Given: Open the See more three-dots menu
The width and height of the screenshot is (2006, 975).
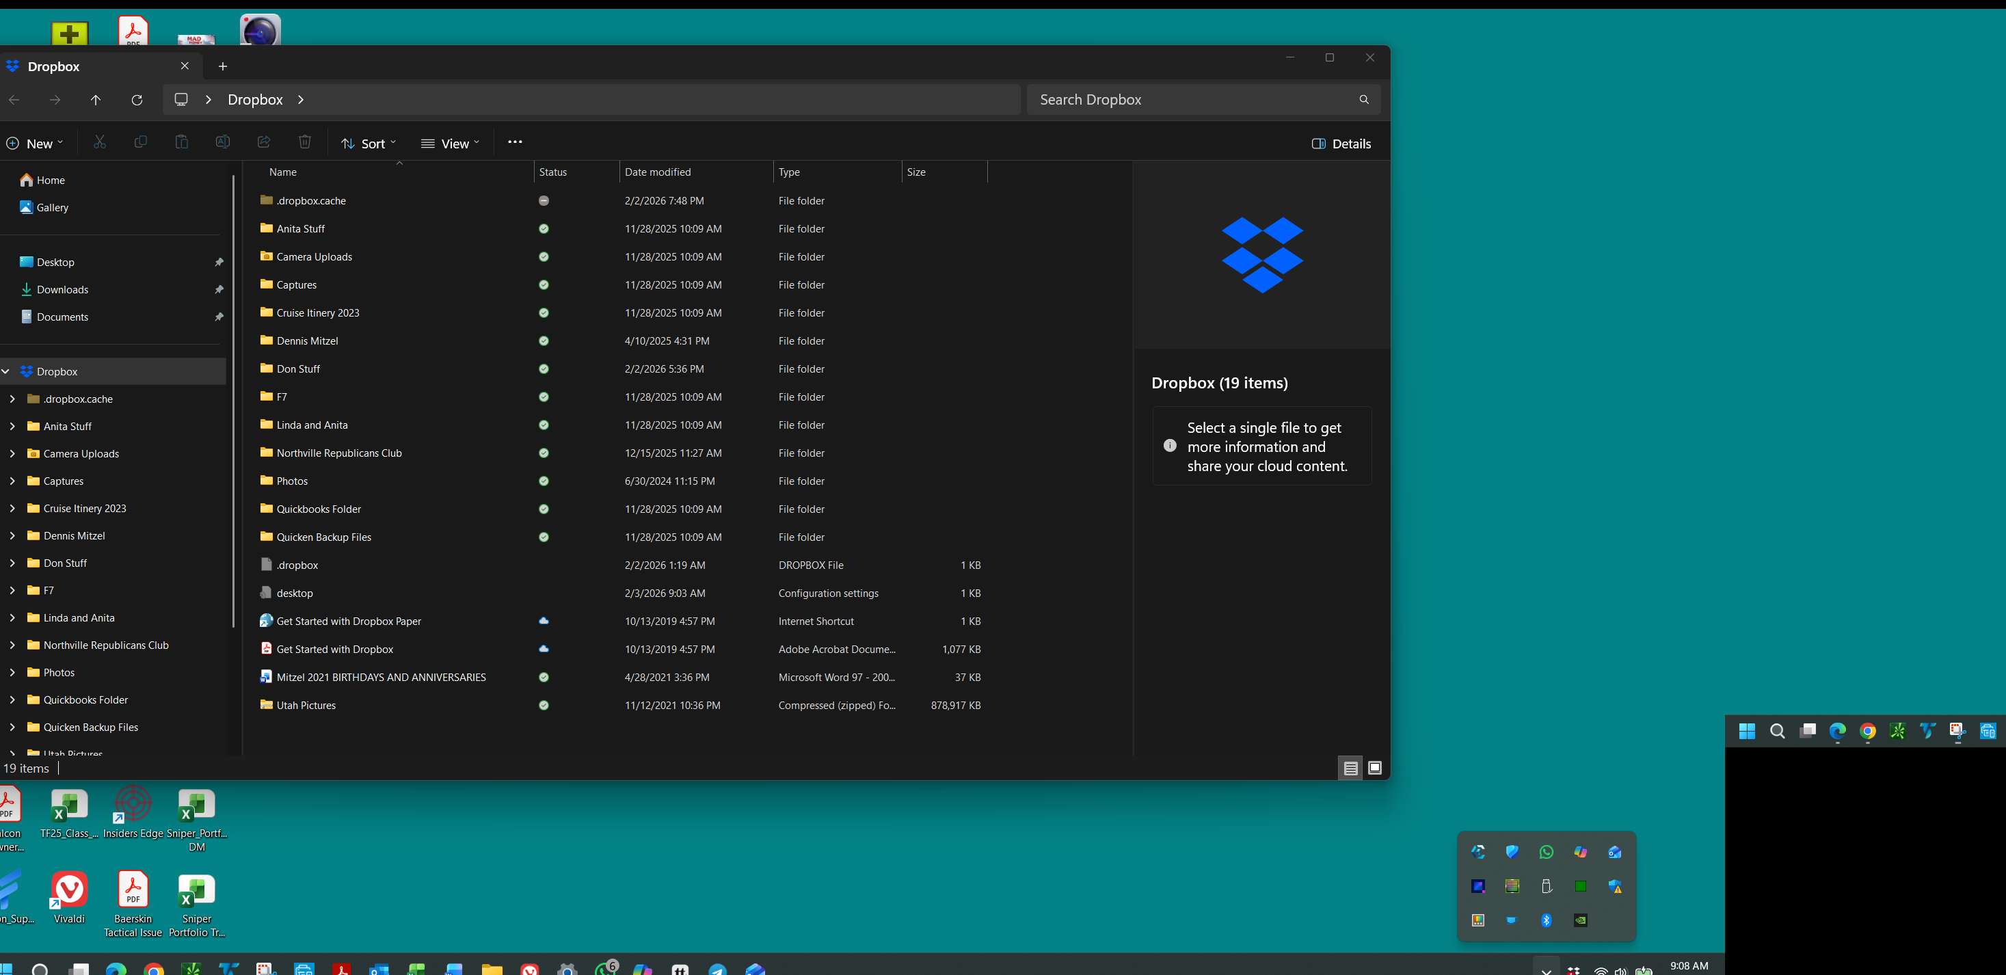Looking at the screenshot, I should tap(515, 142).
